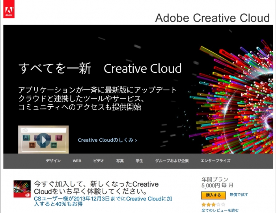Click the star rating
The width and height of the screenshot is (276, 213).
214,205
